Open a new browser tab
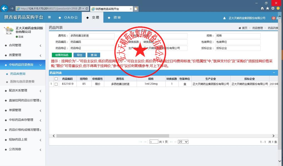 tap(136, 9)
